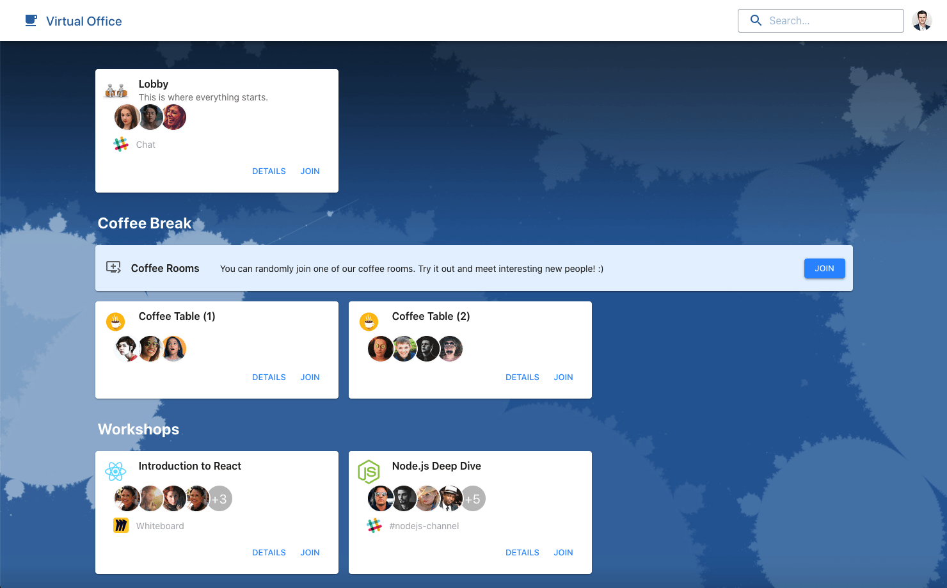JOIN Introduction to React workshop
Viewport: 947px width, 588px height.
click(x=310, y=553)
